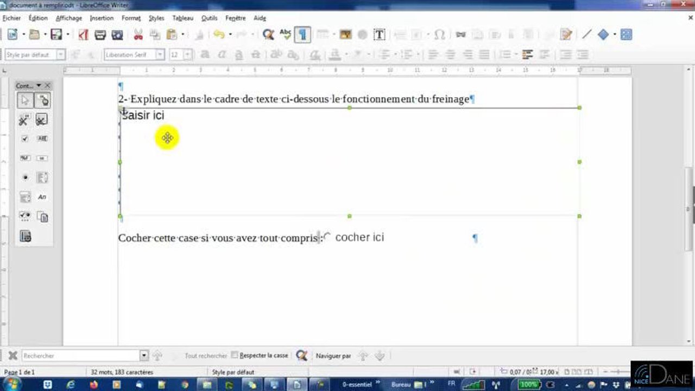Open font name Liberation Serif dropdown
The height and width of the screenshot is (391, 695).
[160, 55]
